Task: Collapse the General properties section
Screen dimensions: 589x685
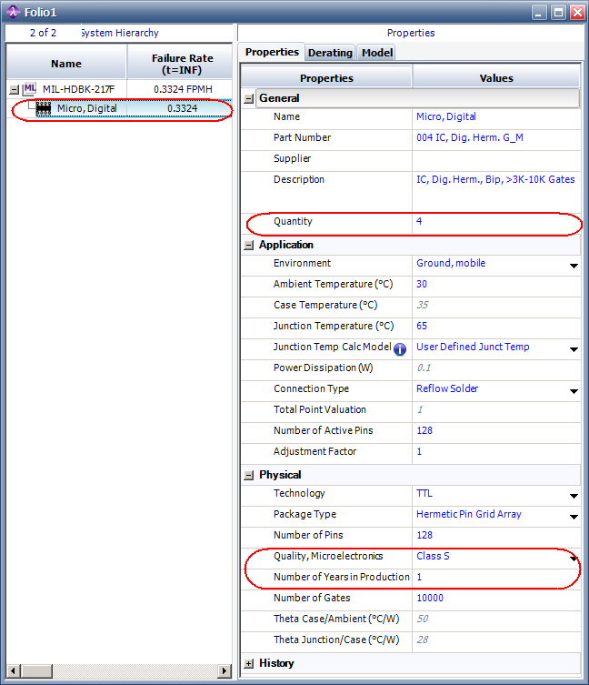Action: click(249, 98)
